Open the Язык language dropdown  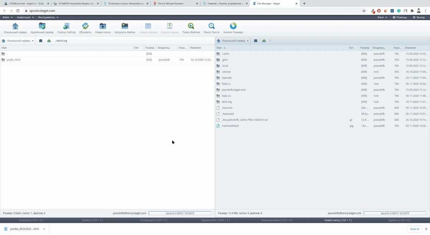point(382,17)
